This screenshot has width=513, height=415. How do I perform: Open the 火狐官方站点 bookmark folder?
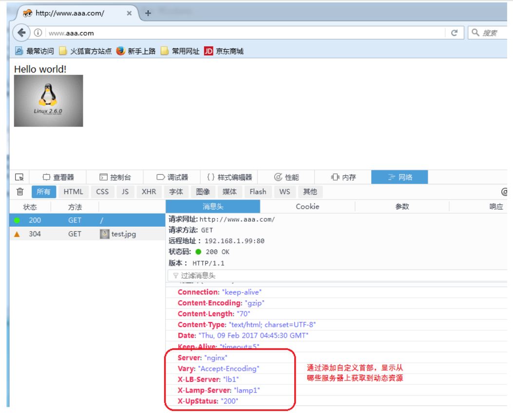(85, 51)
